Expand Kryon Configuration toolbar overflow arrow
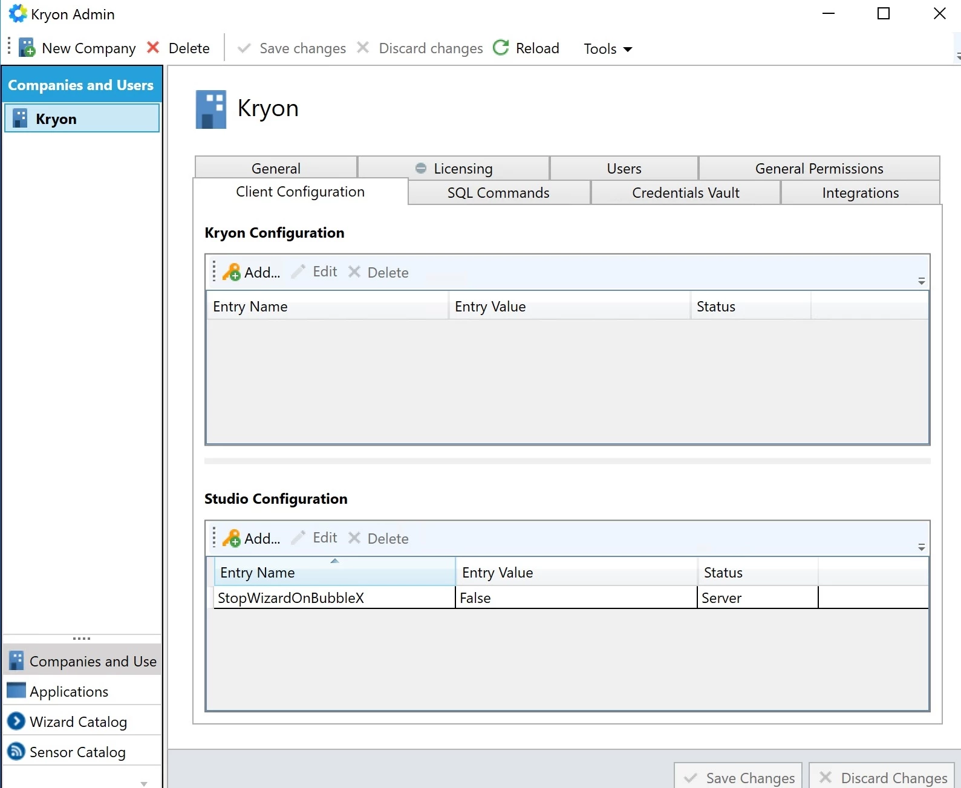 [x=921, y=281]
